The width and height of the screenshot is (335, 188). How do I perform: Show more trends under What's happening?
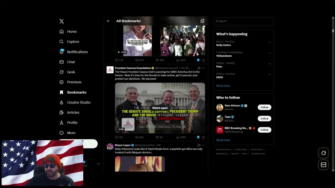[x=223, y=86]
